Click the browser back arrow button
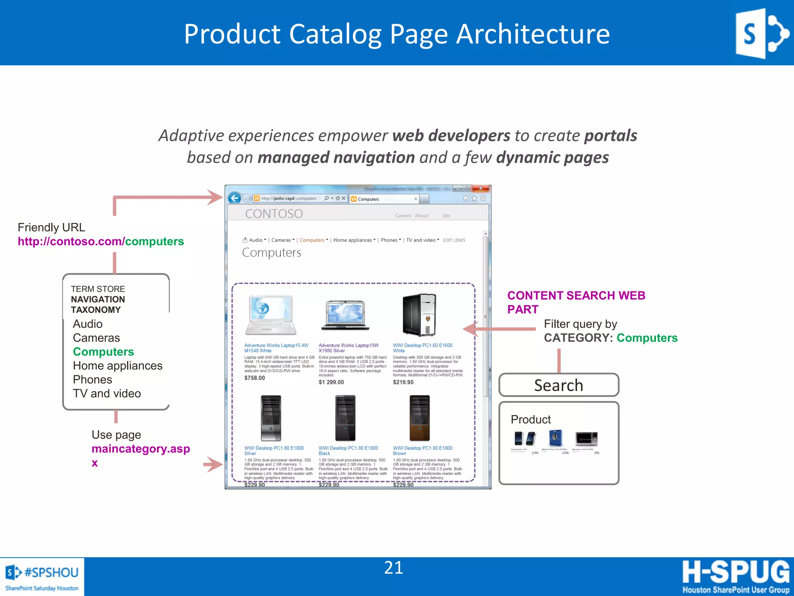The height and width of the screenshot is (596, 794). coord(235,198)
